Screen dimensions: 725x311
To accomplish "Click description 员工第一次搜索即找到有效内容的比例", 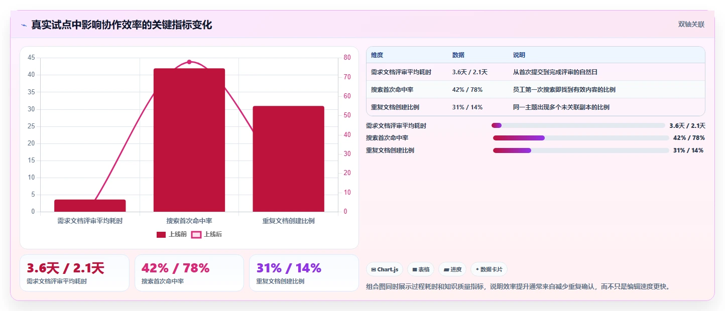I will point(564,90).
